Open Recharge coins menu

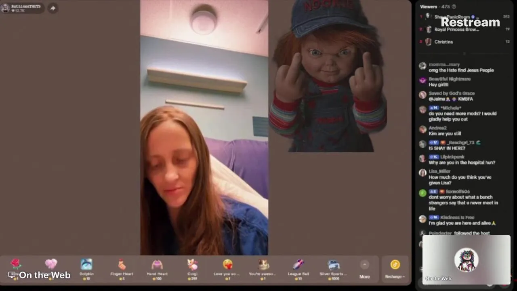pos(395,270)
